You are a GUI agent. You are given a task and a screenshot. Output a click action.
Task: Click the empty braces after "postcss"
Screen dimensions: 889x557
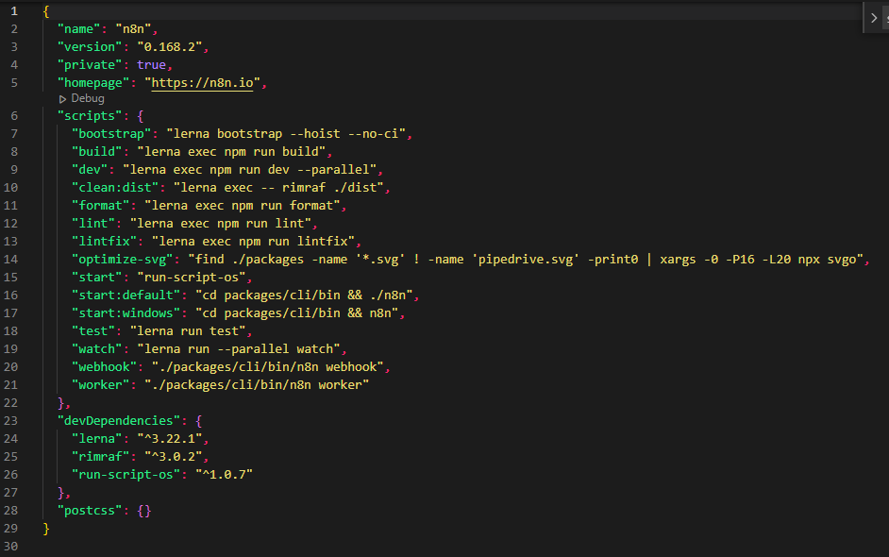click(x=143, y=510)
